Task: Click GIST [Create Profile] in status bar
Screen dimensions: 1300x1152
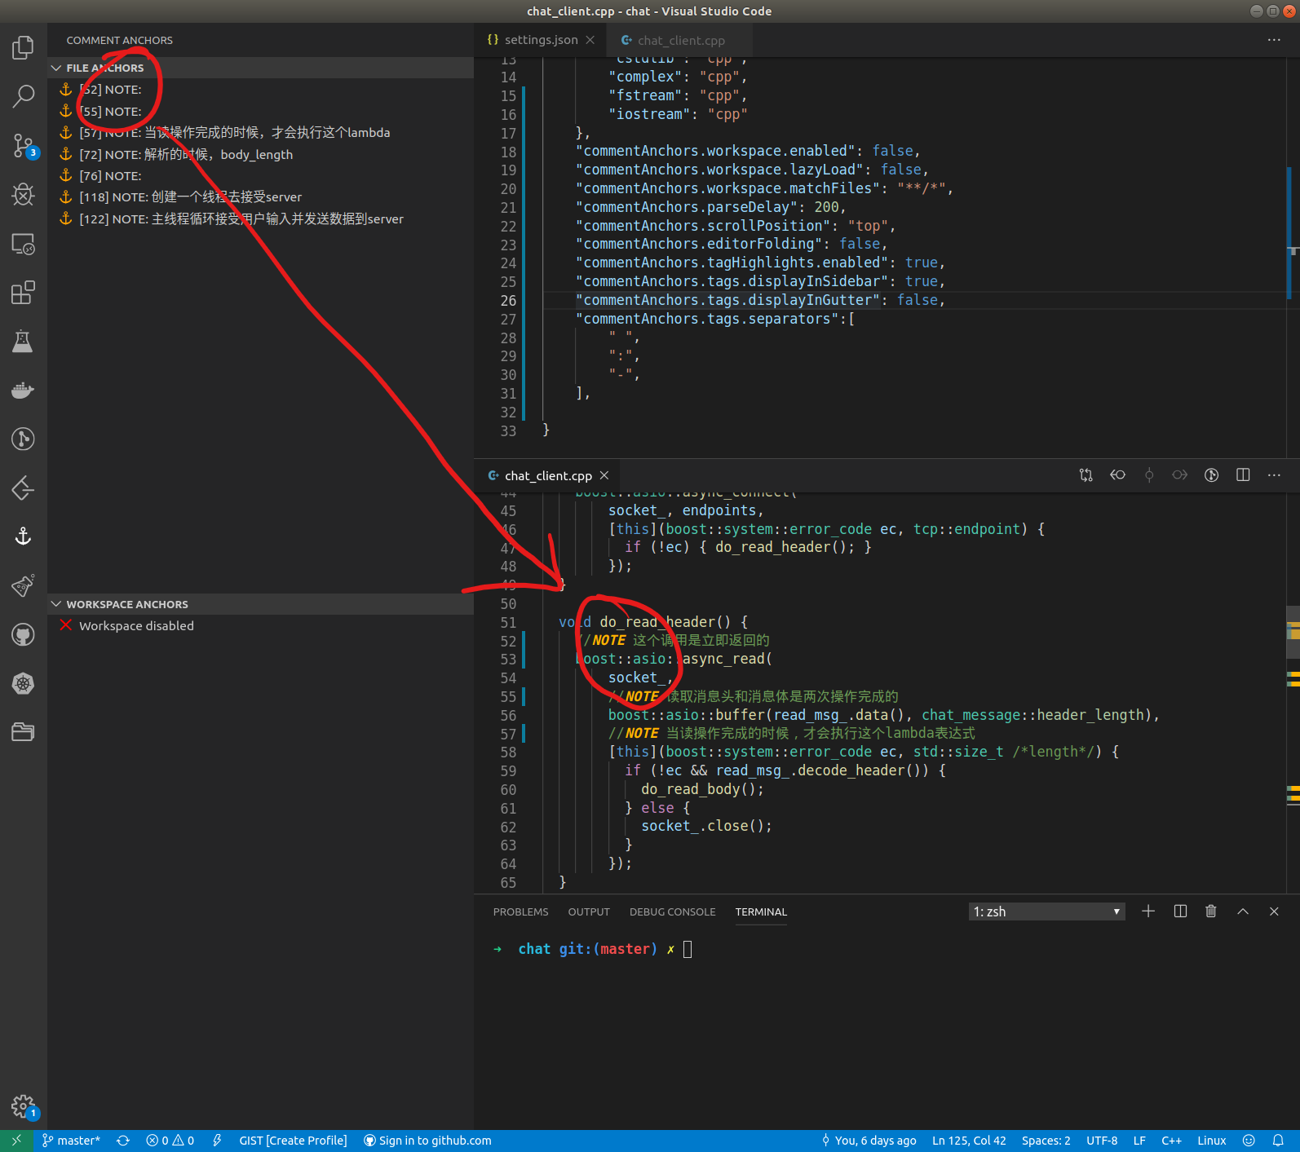Action: point(293,1141)
